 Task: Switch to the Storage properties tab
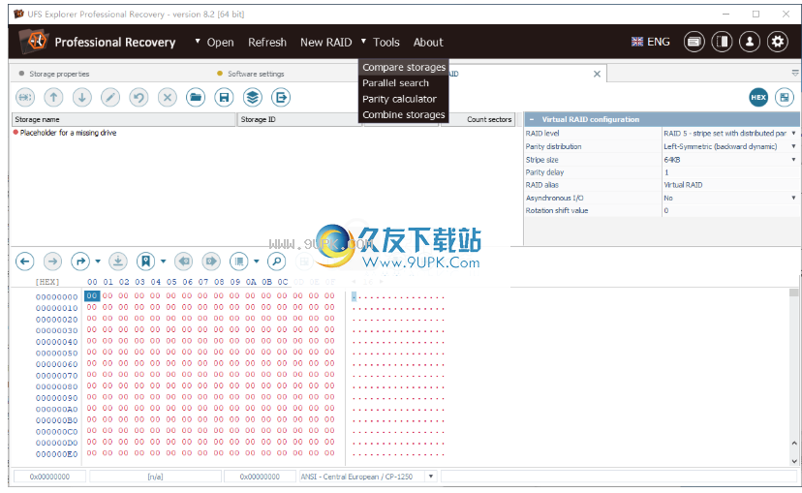[x=59, y=74]
